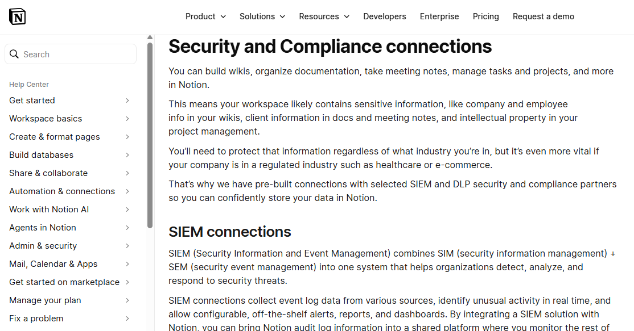634x331 pixels.
Task: Expand Create & format pages chevron
Action: [127, 137]
